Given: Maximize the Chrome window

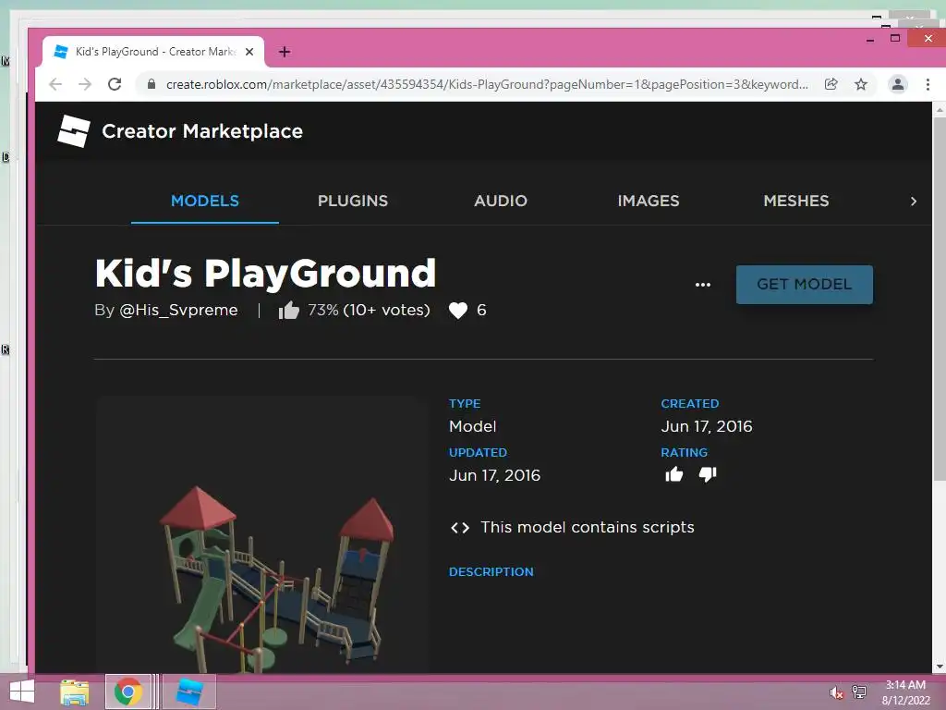Looking at the screenshot, I should pyautogui.click(x=895, y=39).
